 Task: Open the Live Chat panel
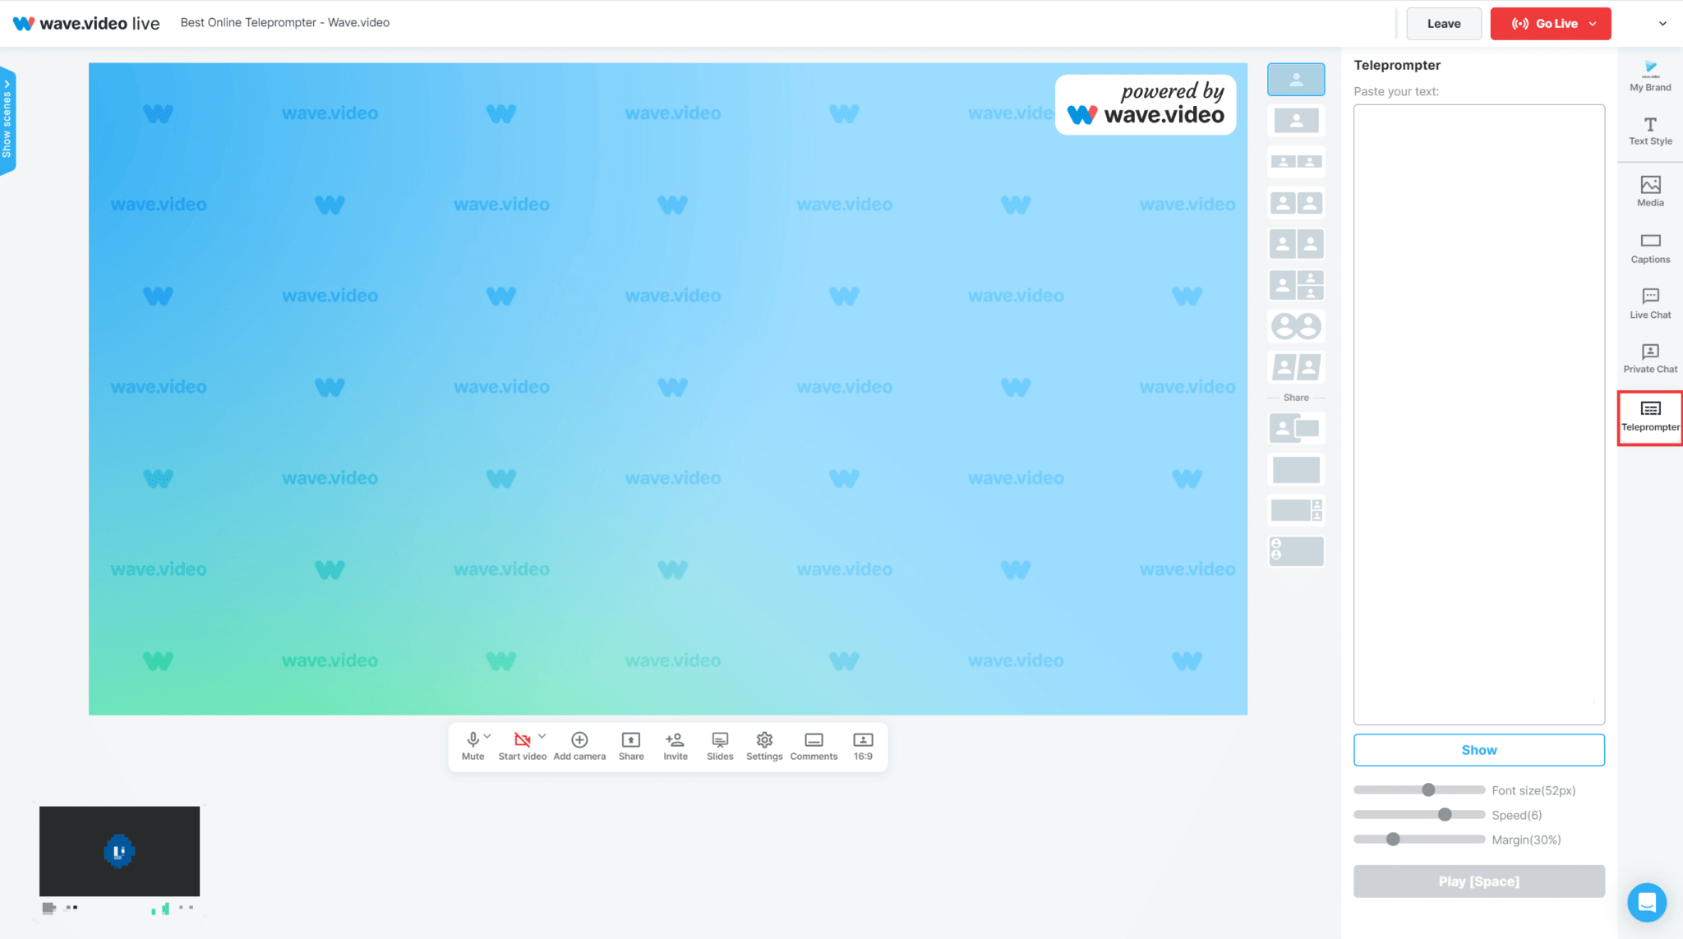pos(1650,302)
